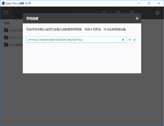Minimize the Sync Pro window
The image size is (164, 126).
pyautogui.click(x=139, y=3)
